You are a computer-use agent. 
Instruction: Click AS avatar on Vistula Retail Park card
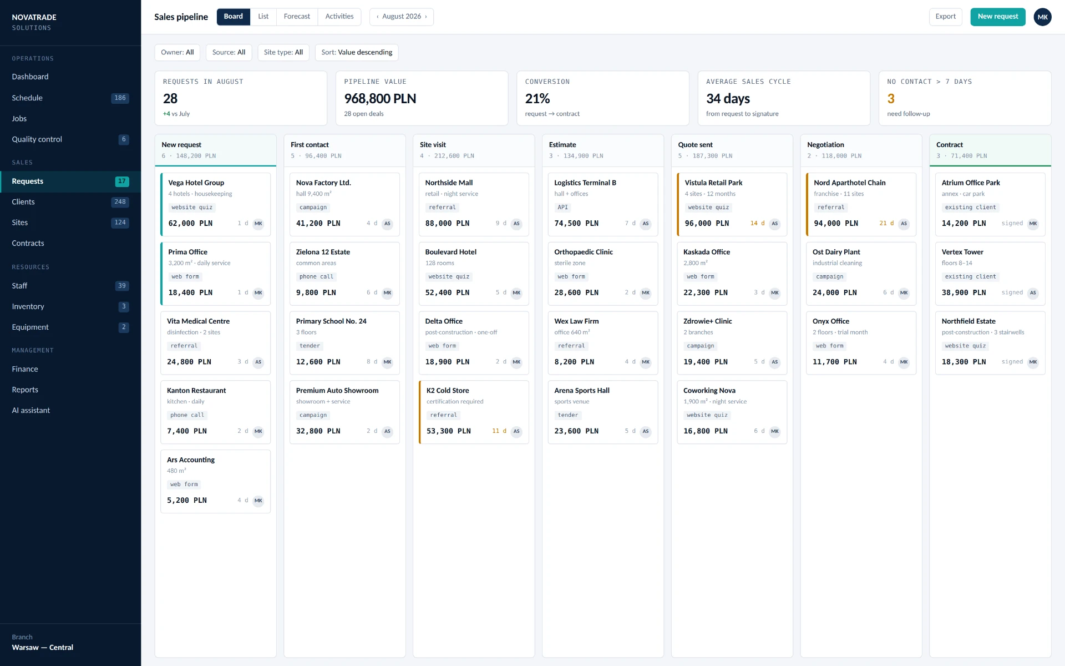point(775,224)
